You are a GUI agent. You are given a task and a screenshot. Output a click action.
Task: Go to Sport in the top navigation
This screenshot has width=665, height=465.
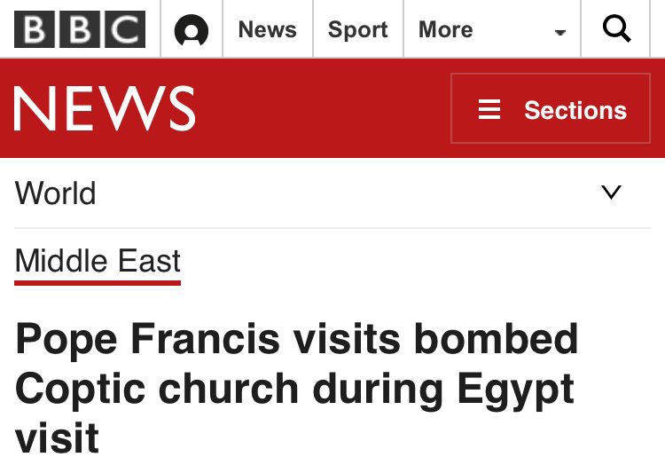click(358, 29)
